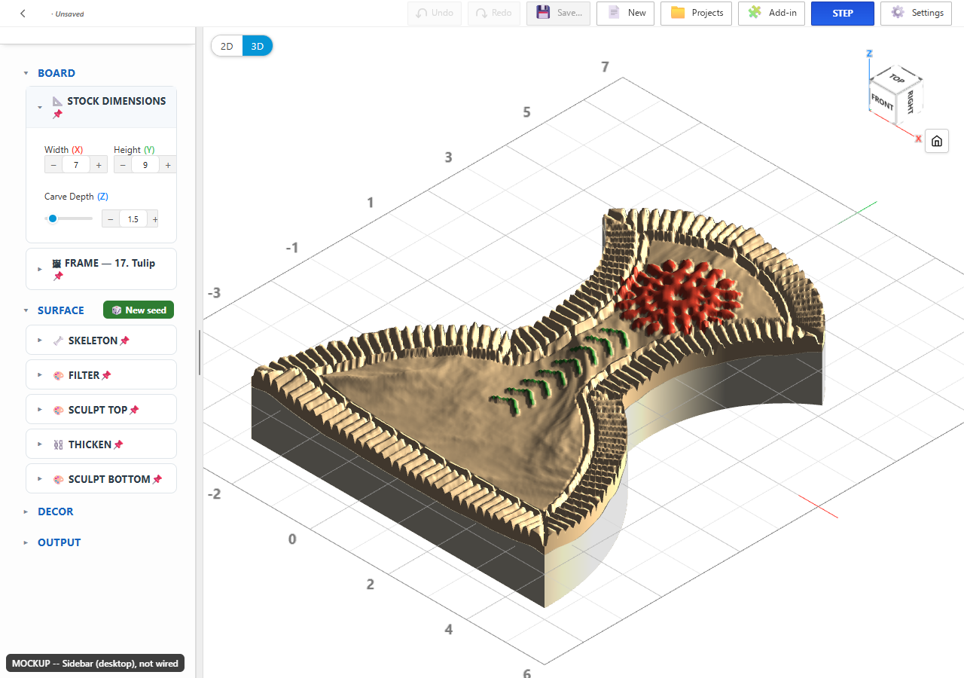Click the chain icon of THICKEN
964x678 pixels.
pos(58,444)
